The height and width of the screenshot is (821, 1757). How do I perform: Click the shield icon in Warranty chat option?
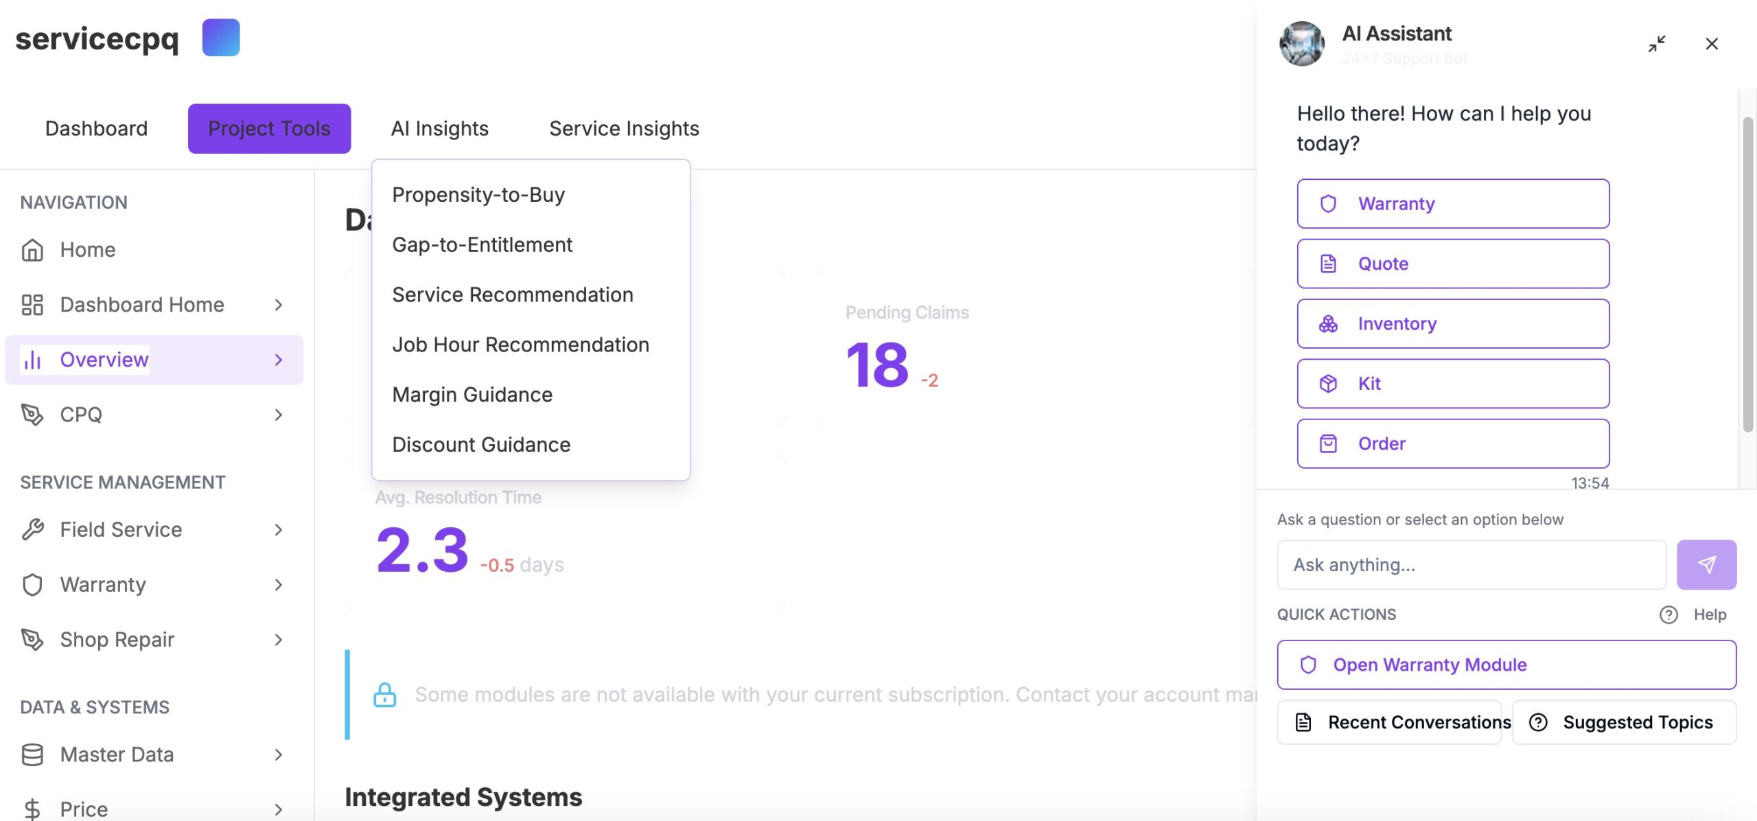[1328, 204]
